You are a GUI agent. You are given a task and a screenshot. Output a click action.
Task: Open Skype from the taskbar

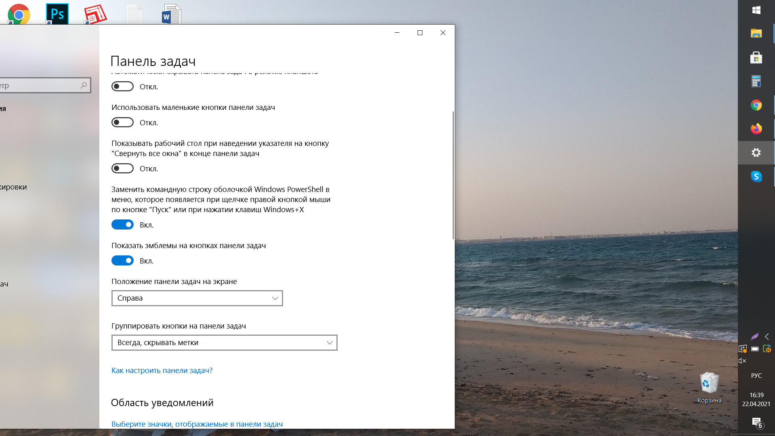pyautogui.click(x=756, y=177)
